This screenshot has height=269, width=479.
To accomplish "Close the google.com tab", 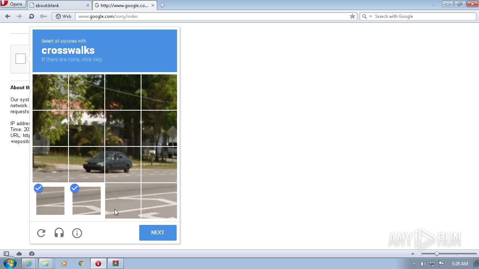I will [153, 5].
